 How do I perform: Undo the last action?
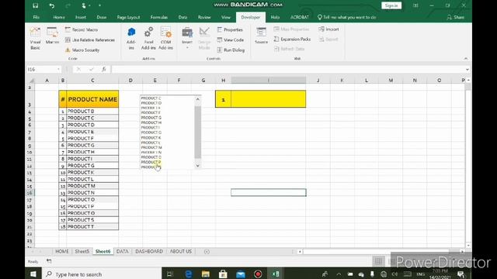pos(52,5)
